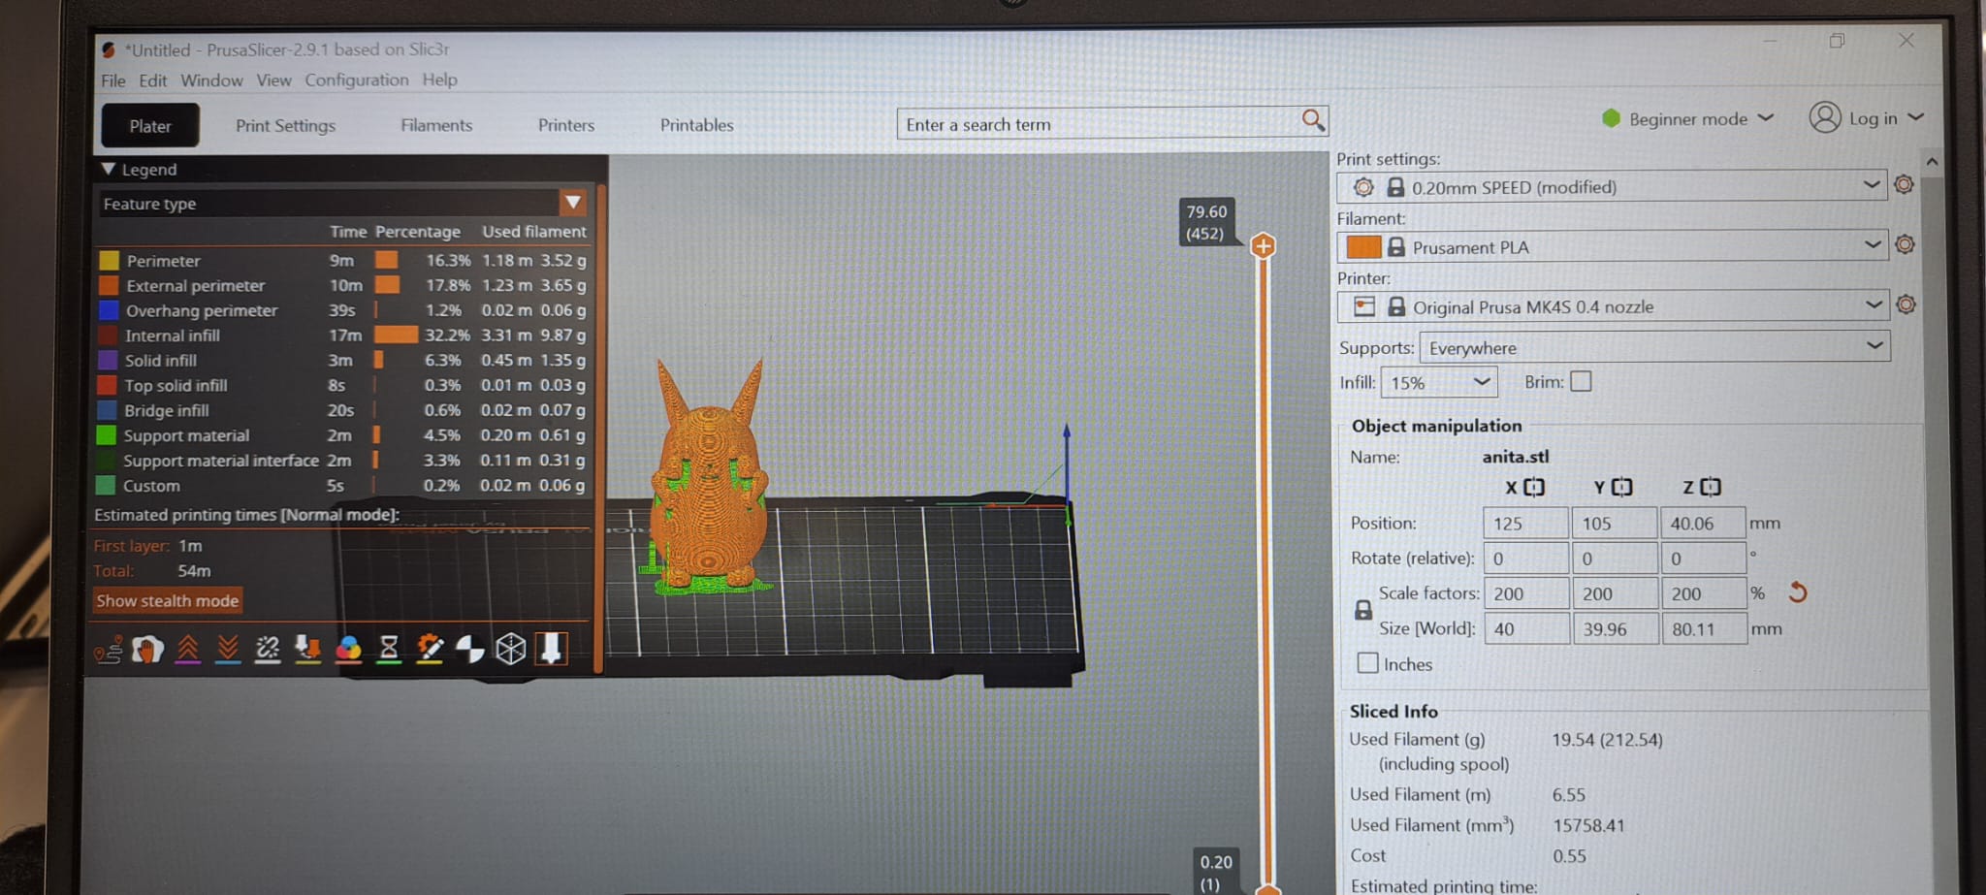Click the Size Z field 80.11
Viewport: 1986px width, 895px height.
[x=1704, y=628]
